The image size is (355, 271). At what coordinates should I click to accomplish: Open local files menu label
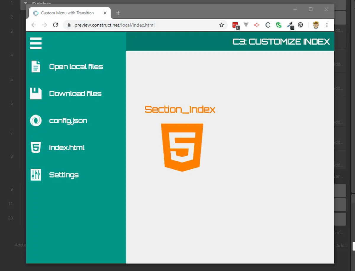point(76,67)
